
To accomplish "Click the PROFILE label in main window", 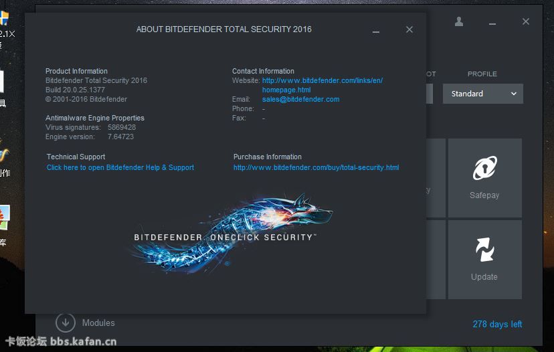I will (x=482, y=74).
